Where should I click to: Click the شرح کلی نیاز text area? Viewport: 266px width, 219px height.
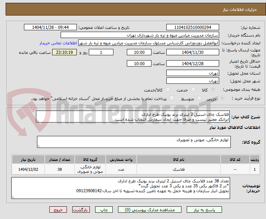133,117
